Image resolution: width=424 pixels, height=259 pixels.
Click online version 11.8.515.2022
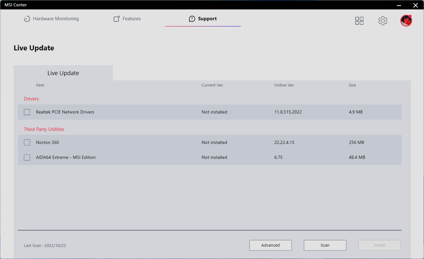[288, 112]
